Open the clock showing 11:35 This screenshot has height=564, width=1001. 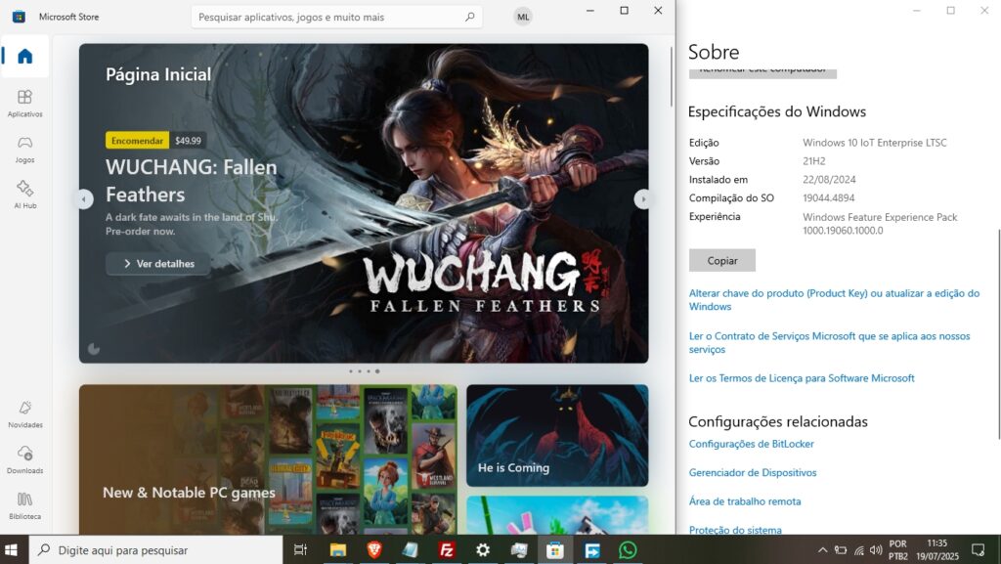937,550
